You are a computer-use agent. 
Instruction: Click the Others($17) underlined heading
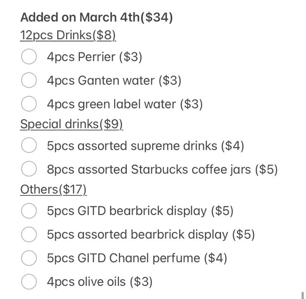point(53,189)
